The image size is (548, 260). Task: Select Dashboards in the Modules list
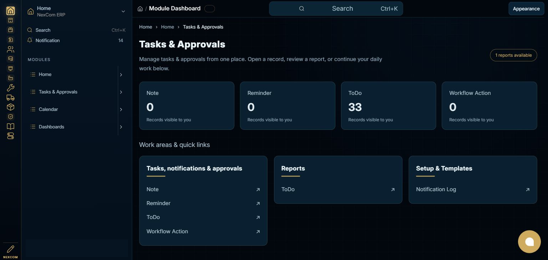tap(73, 127)
